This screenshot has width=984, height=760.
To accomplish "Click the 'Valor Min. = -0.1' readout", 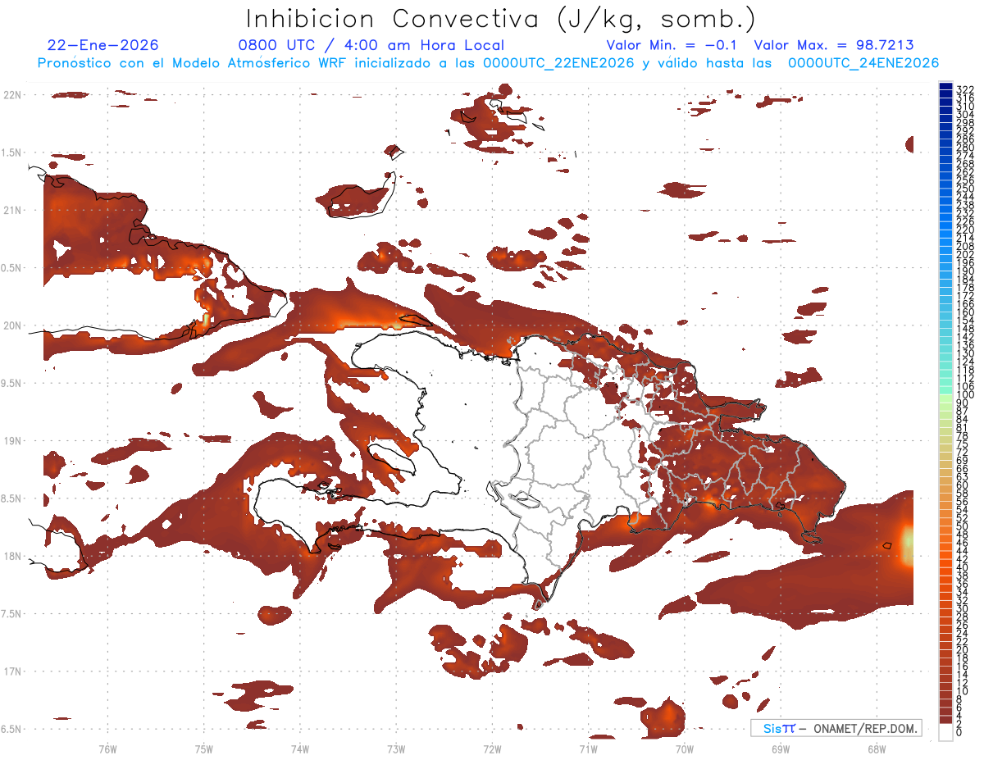I will pos(673,45).
